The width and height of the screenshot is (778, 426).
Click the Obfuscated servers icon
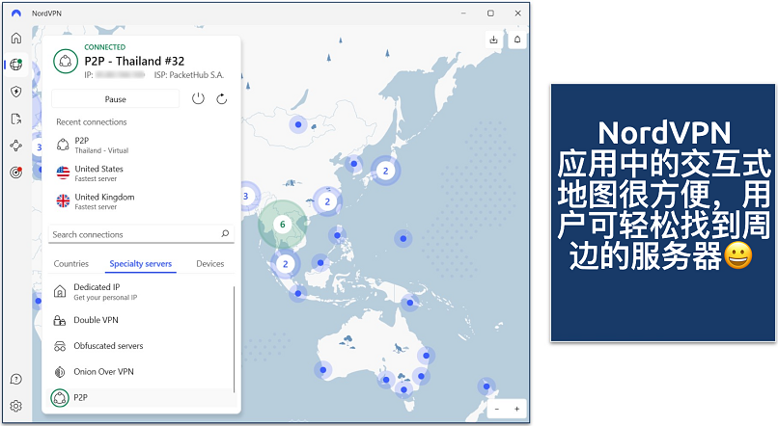60,346
